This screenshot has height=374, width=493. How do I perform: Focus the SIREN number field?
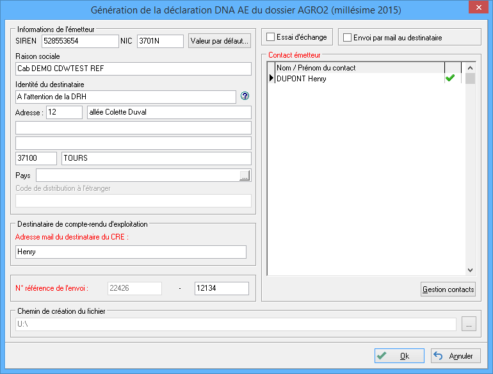(x=80, y=42)
